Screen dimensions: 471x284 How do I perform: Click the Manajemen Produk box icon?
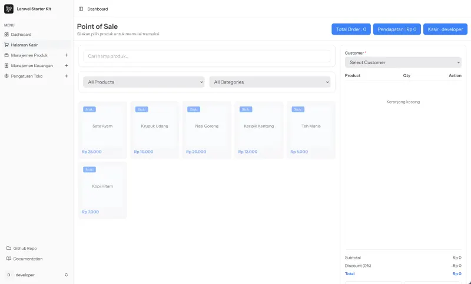click(x=6, y=55)
